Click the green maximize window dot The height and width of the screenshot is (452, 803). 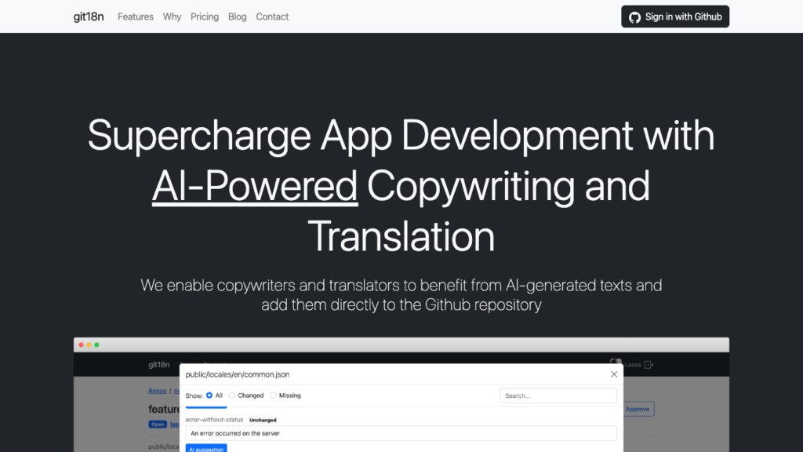click(x=96, y=345)
